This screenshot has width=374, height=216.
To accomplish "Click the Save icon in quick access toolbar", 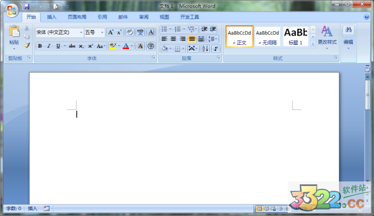I will point(26,6).
